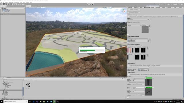
Task: Click the Pavement sidewalk material field
Action: [x=137, y=20]
